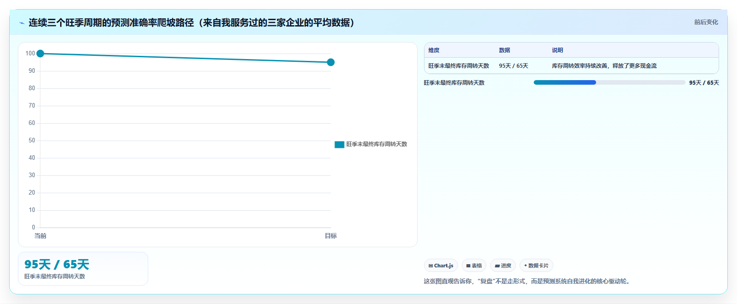Click the large 95天 / 65天 stat card value
Screen dimensions: 737x304
(57, 264)
